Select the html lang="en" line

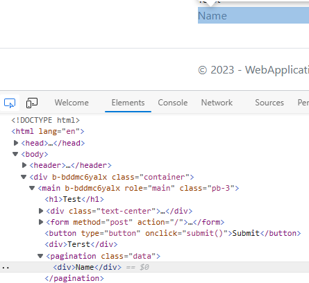(x=48, y=131)
